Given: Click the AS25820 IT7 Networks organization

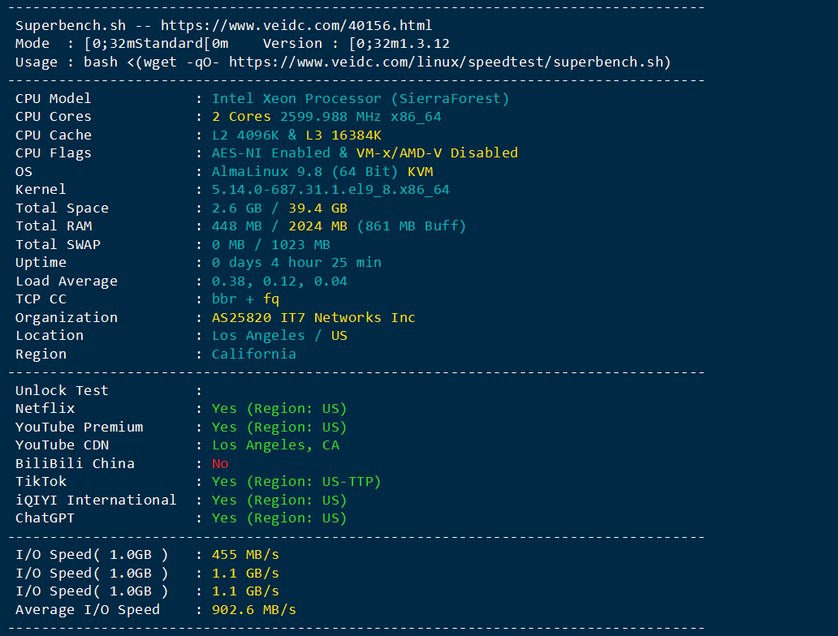Looking at the screenshot, I should pyautogui.click(x=313, y=318).
